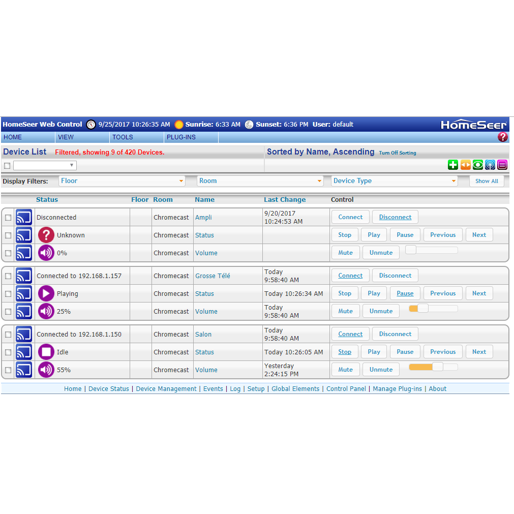The image size is (514, 514).
Task: Click the magenta list icon
Action: 502,165
